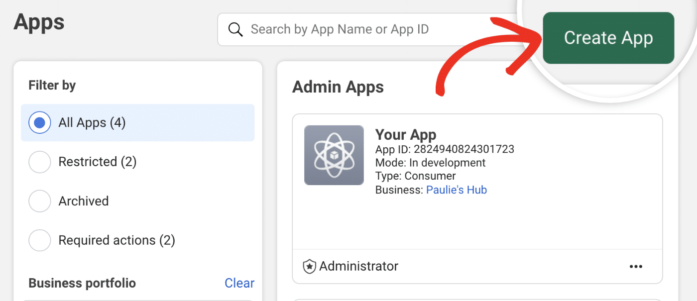This screenshot has height=301, width=697.
Task: Clear the Business portfolio filter
Action: 239,283
